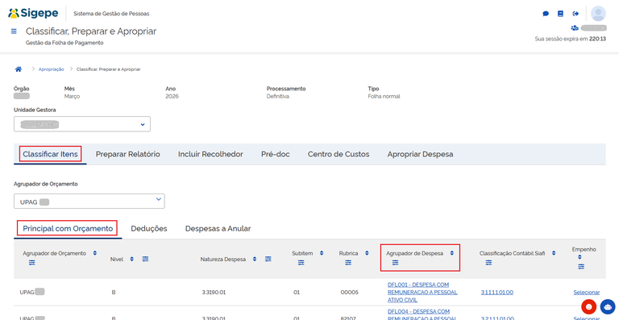Screen dimensions: 619x320
Task: Switch to Centro de Custos tab
Action: [x=339, y=154]
